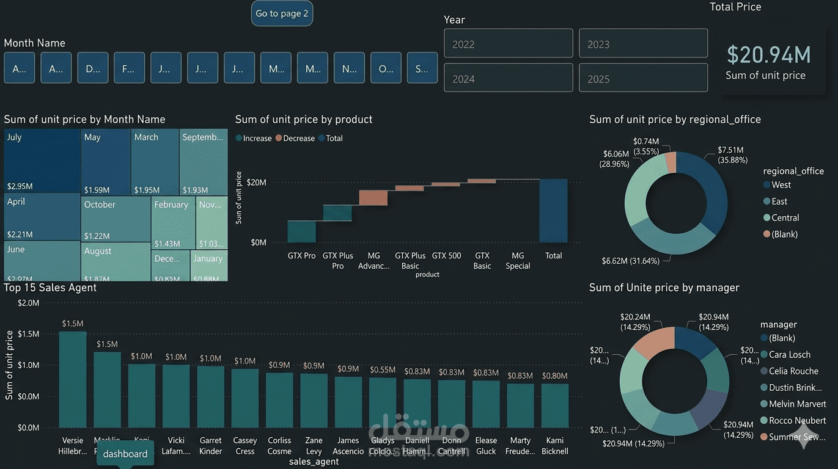Click the Dustin Brink... manager legend entry
The width and height of the screenshot is (838, 469).
coord(791,388)
